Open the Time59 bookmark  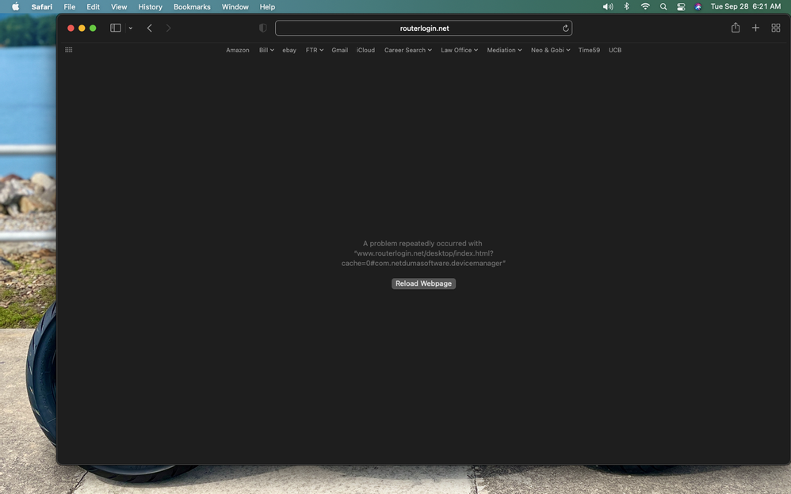589,50
